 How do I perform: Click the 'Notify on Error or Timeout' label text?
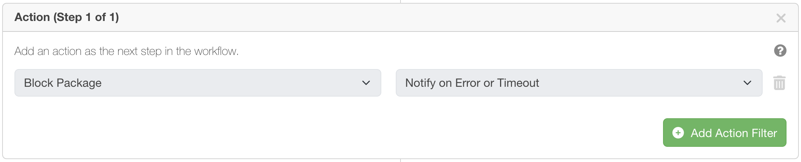pyautogui.click(x=472, y=83)
